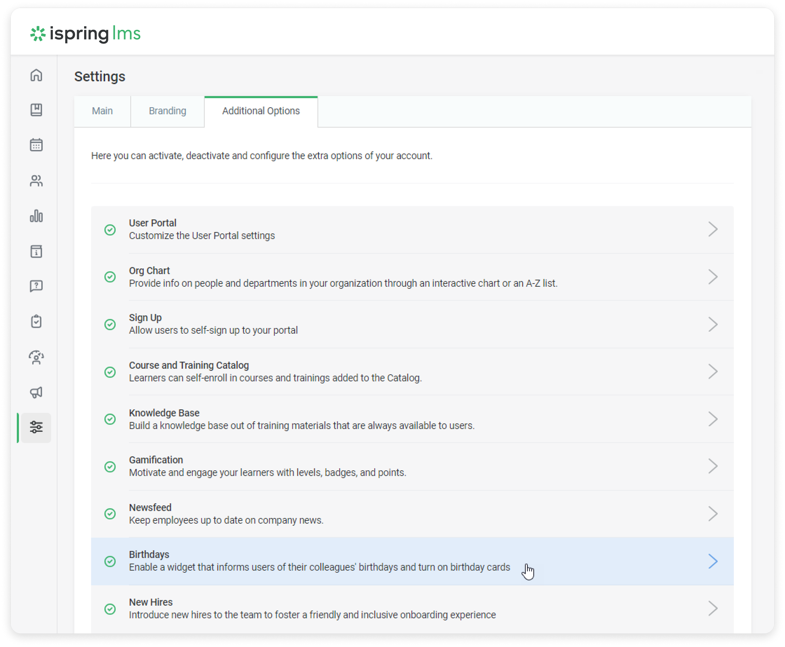Toggle the Sign Up enabled checkmark

click(110, 324)
